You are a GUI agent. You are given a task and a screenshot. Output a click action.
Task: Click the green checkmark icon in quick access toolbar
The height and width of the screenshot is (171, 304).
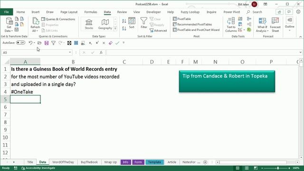pyautogui.click(x=117, y=43)
